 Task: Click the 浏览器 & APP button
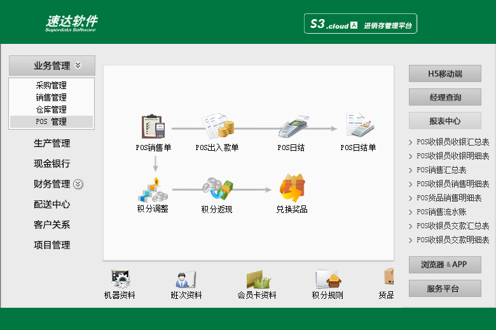click(445, 265)
